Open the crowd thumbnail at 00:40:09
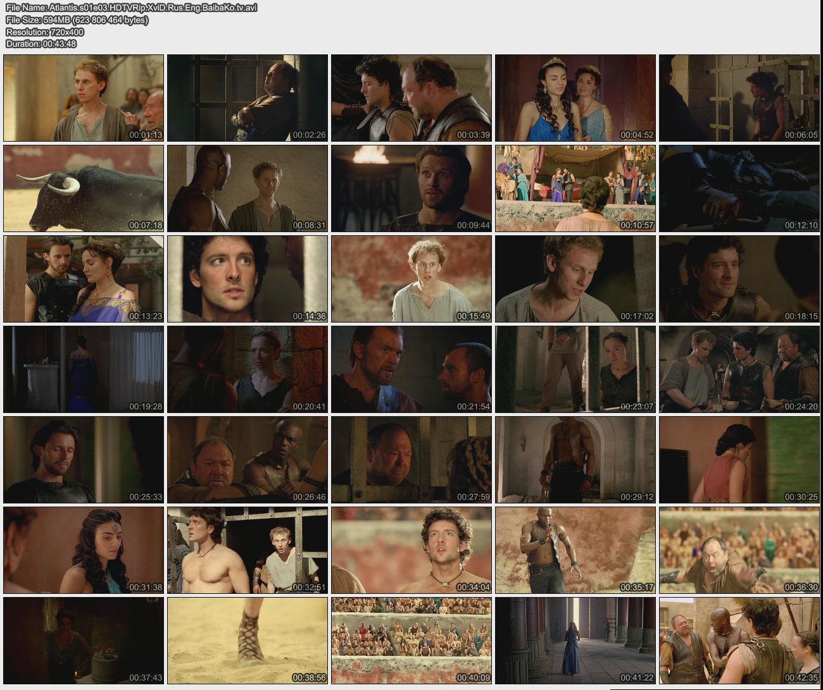This screenshot has width=823, height=690. coord(411,641)
